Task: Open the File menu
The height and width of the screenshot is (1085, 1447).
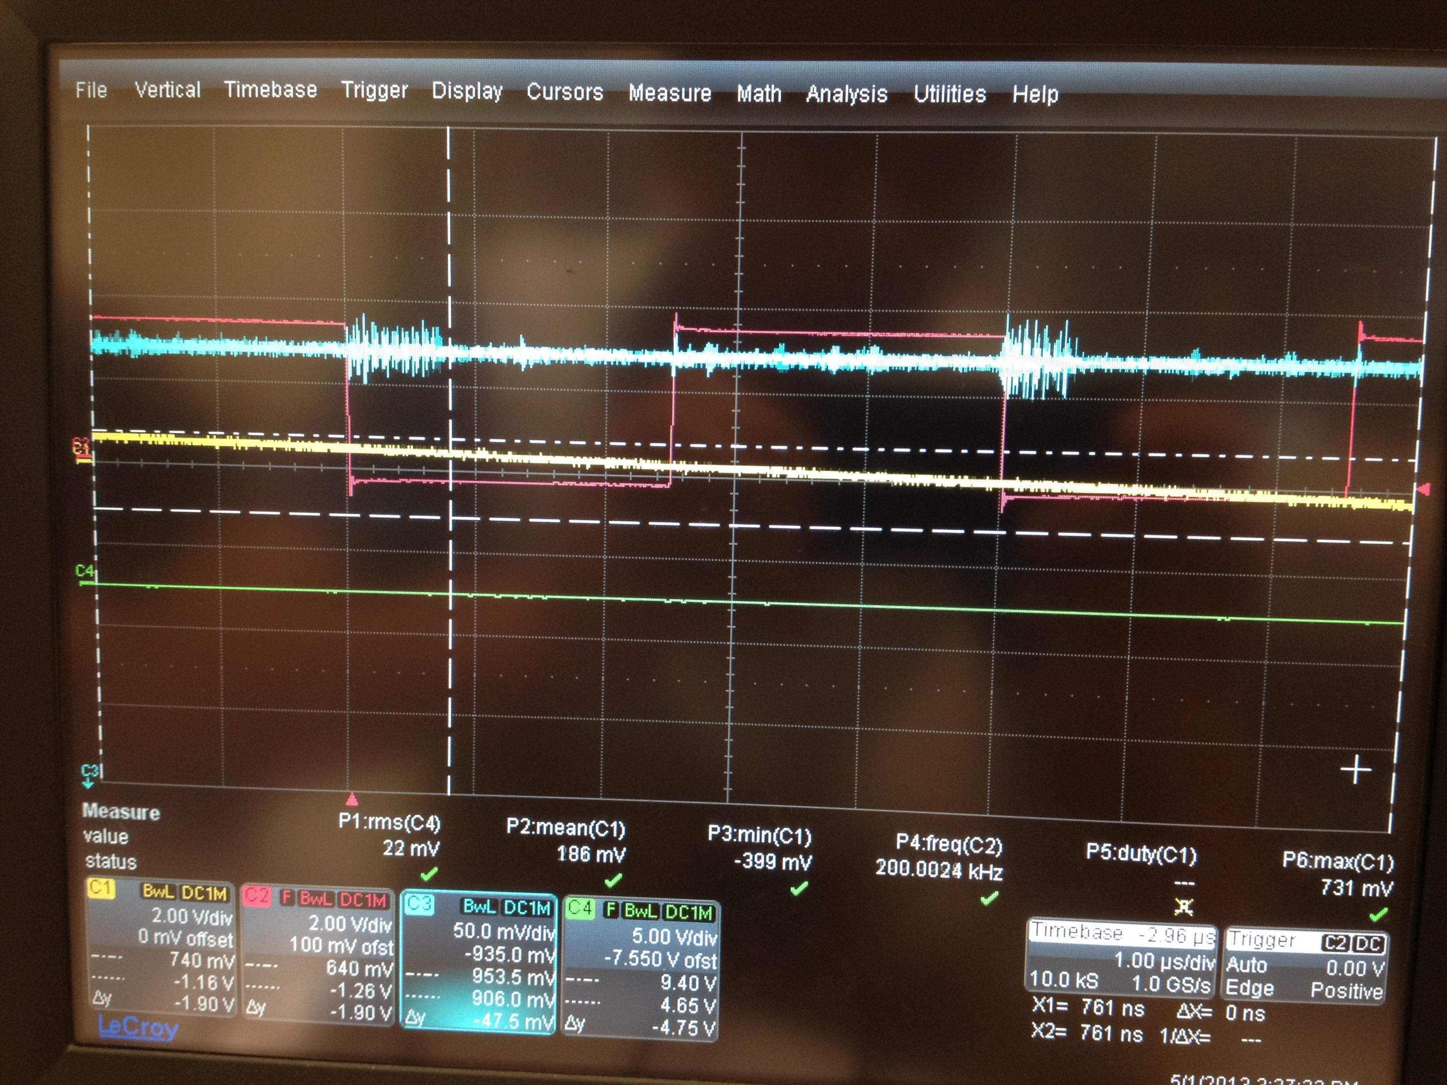Action: (x=91, y=90)
